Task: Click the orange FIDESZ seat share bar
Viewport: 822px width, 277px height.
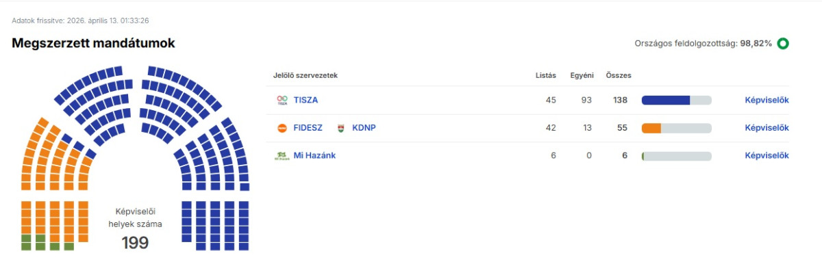Action: [x=651, y=128]
